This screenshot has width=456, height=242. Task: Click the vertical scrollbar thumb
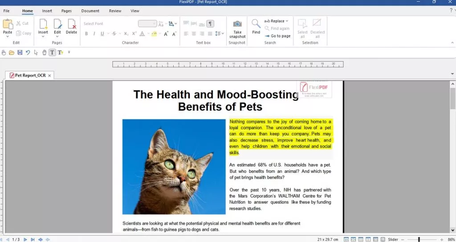pos(453,98)
